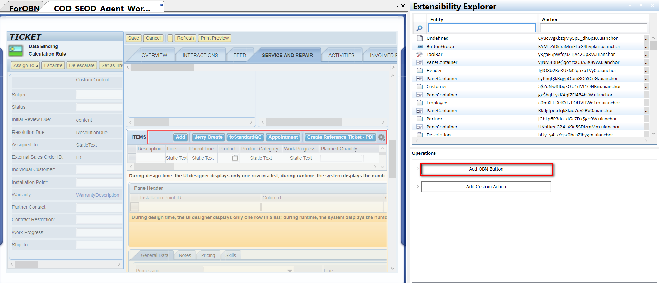
Task: Switch to the INTERACTIONS tab
Action: pyautogui.click(x=200, y=55)
